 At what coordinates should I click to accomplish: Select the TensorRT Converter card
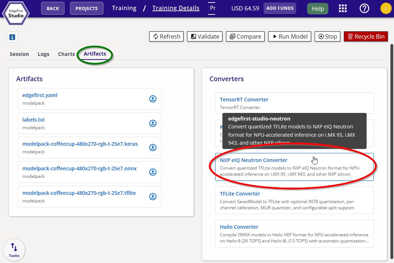click(x=294, y=103)
